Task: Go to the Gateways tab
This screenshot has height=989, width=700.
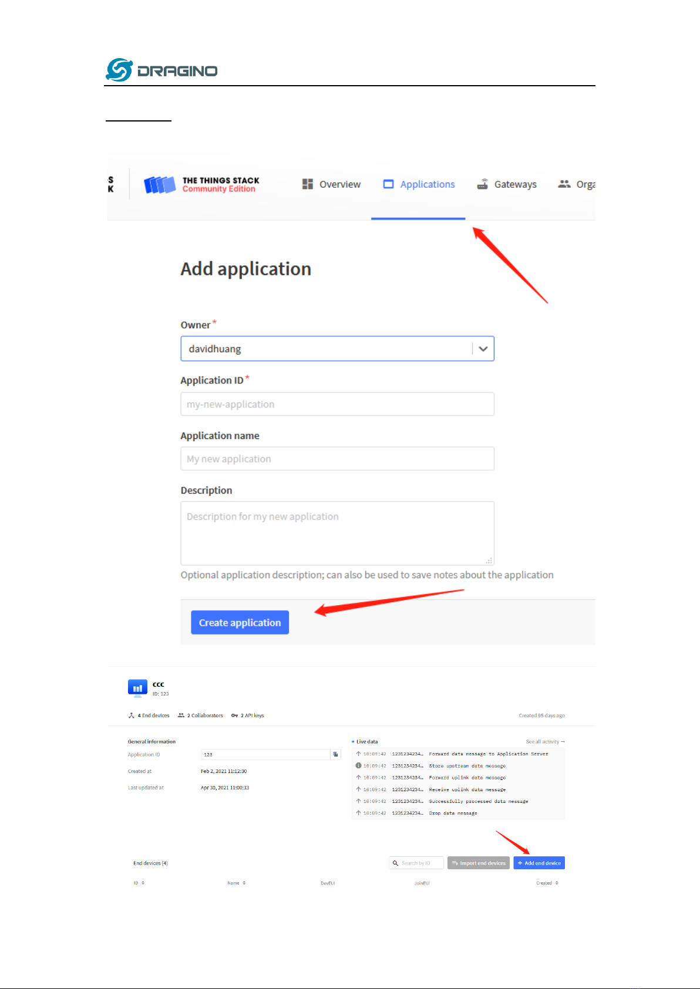Action: point(507,184)
